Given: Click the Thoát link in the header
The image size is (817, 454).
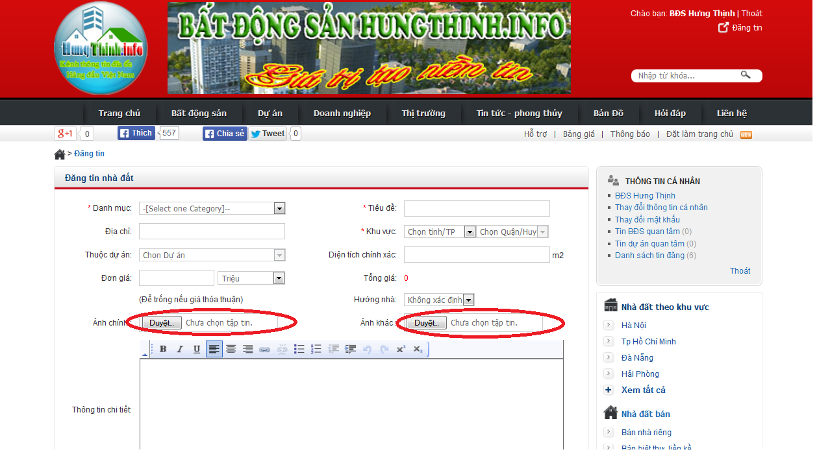Looking at the screenshot, I should pyautogui.click(x=752, y=13).
